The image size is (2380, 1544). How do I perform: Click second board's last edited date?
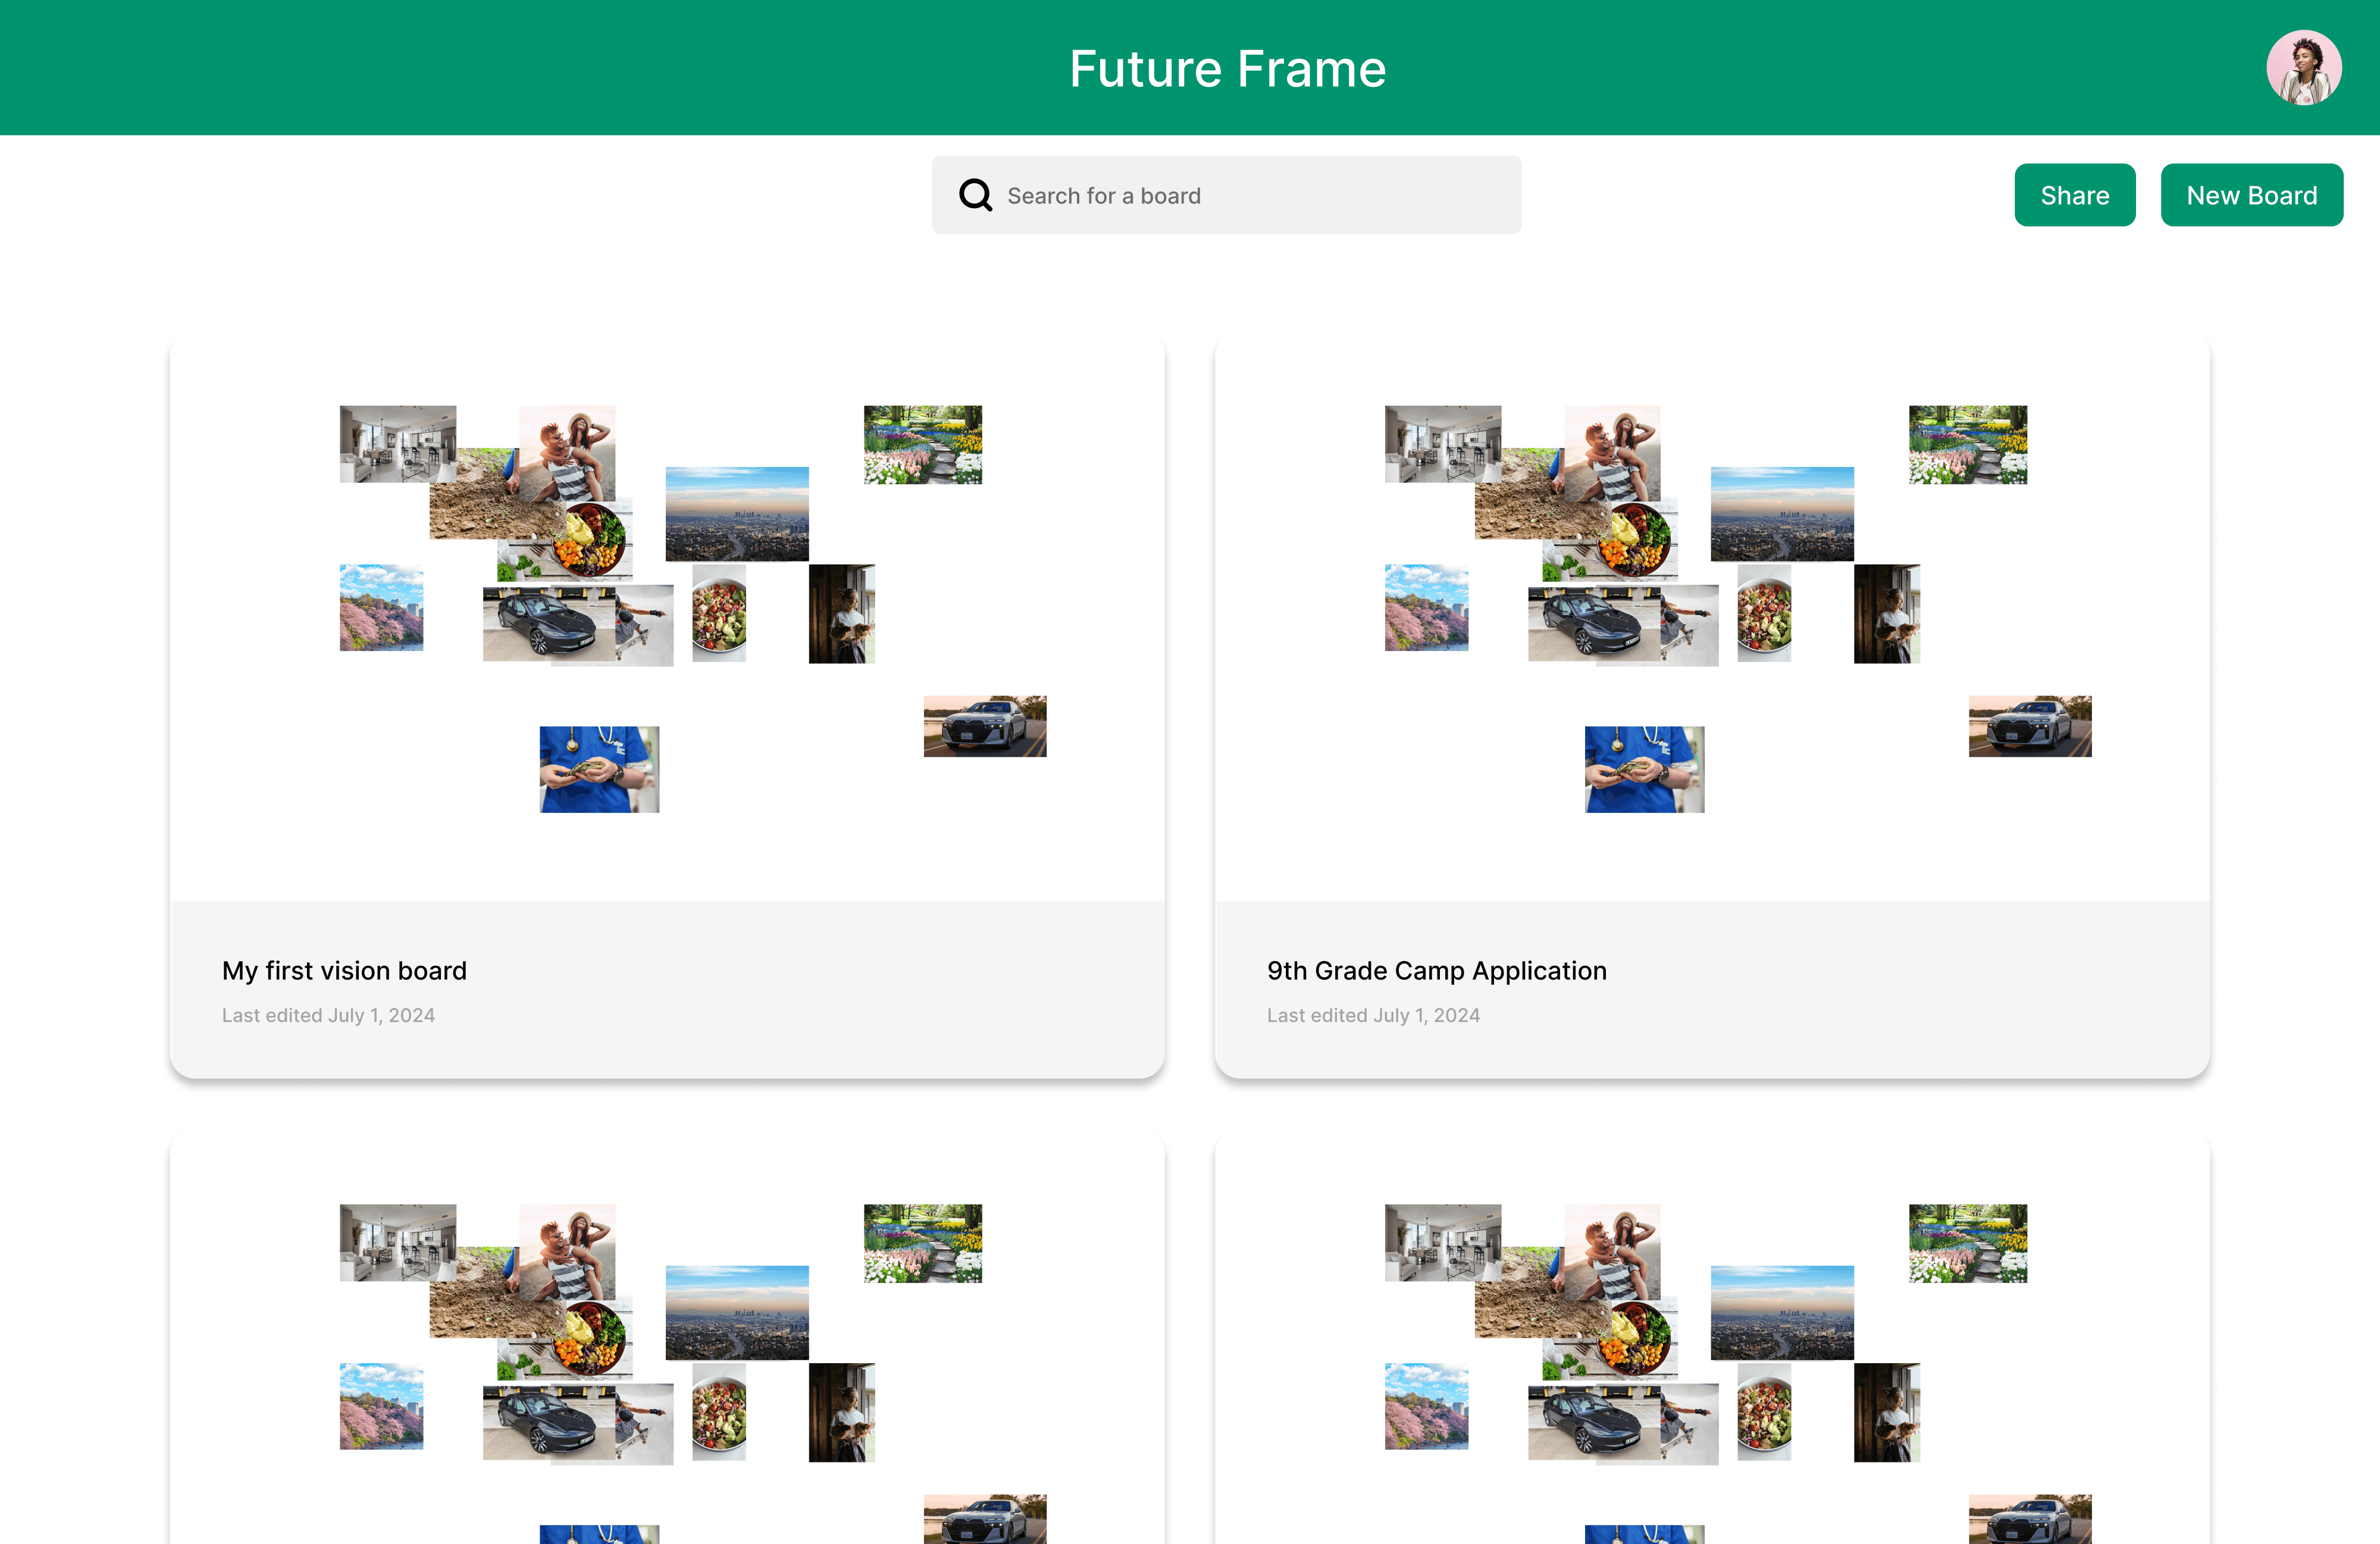(1373, 1015)
